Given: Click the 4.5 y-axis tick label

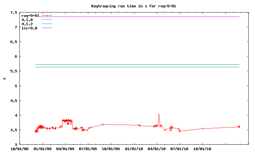Looking at the screenshot, I should 13,100.
